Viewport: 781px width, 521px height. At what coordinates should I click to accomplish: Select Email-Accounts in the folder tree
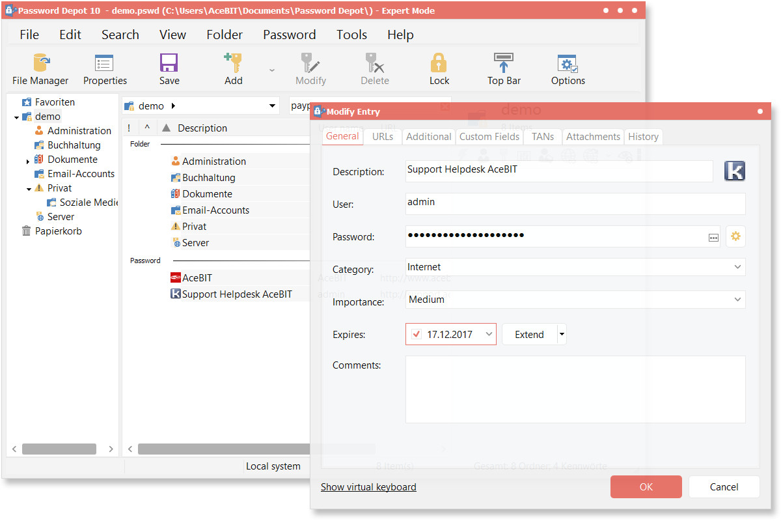pyautogui.click(x=81, y=174)
